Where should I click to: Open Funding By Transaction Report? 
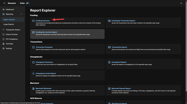(123, 21)
